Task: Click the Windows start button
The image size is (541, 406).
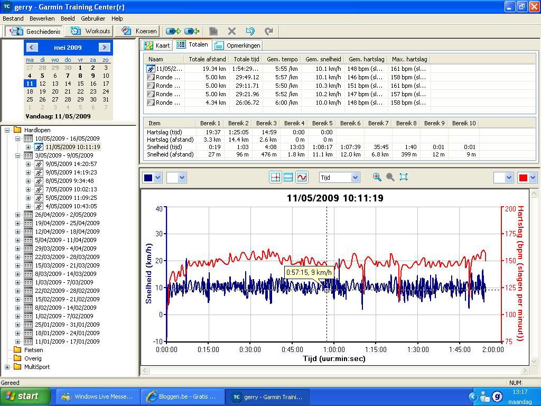Action: [x=25, y=396]
